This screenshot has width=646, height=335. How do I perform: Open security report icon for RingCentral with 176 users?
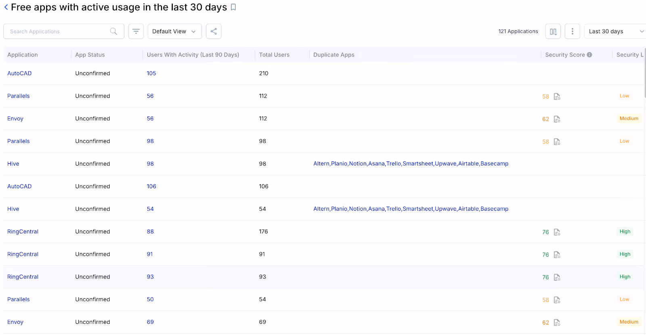pyautogui.click(x=557, y=232)
